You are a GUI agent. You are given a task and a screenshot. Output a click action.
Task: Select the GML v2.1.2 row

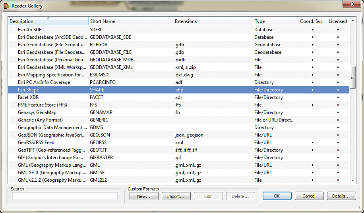(x=178, y=180)
